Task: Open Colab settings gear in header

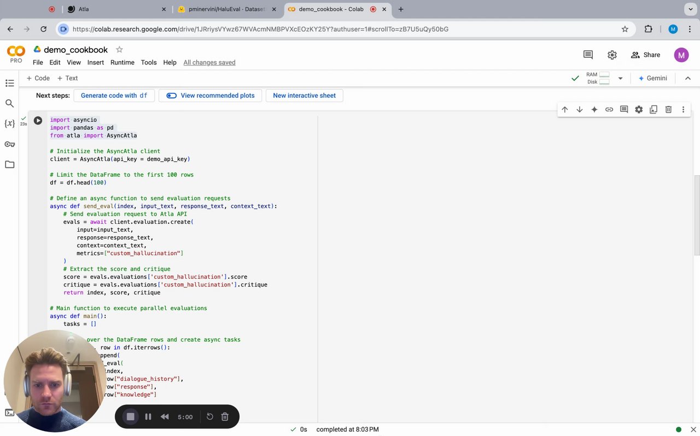Action: click(612, 55)
